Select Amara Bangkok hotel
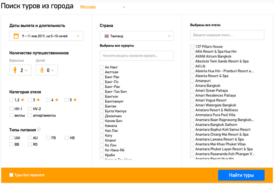Screen dimensions: 274x184 (x=192, y=85)
